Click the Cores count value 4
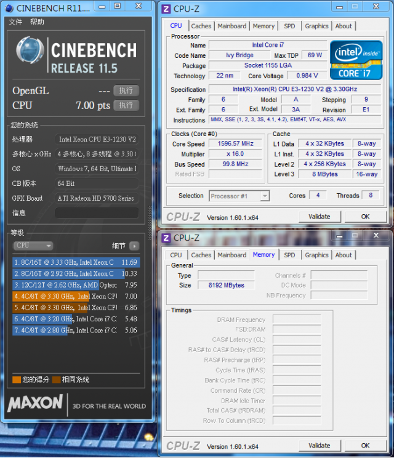Screen dimensions: 394x458 pyautogui.click(x=318, y=195)
